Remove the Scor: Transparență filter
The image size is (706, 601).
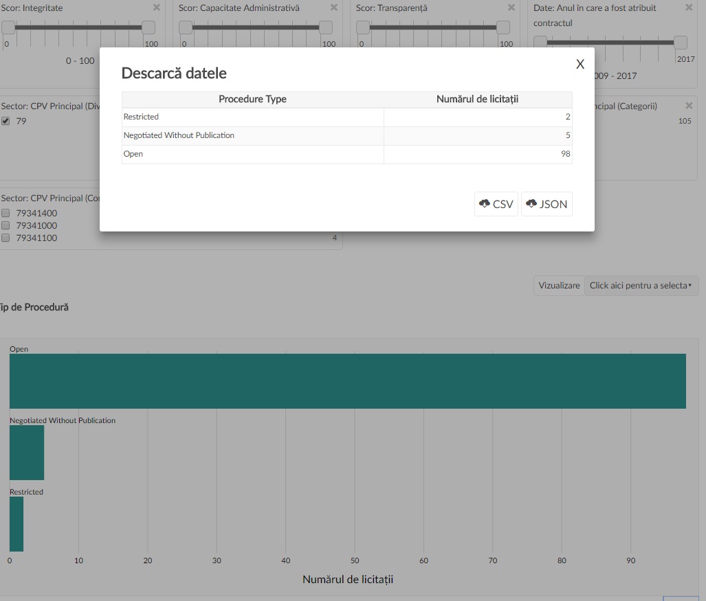[511, 8]
